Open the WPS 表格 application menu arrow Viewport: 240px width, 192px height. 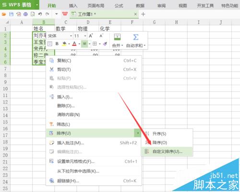point(37,5)
